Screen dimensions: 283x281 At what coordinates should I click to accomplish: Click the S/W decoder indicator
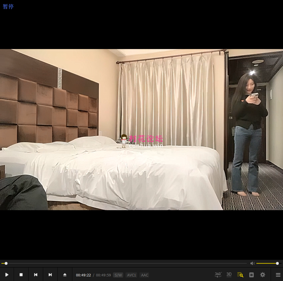118,275
